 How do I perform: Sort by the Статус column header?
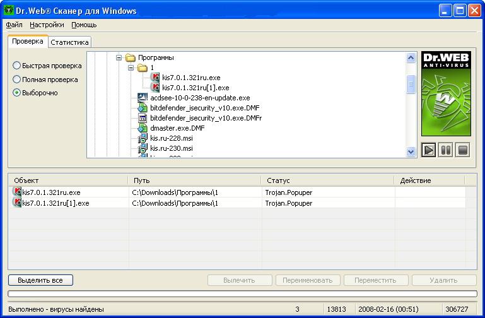(327, 180)
